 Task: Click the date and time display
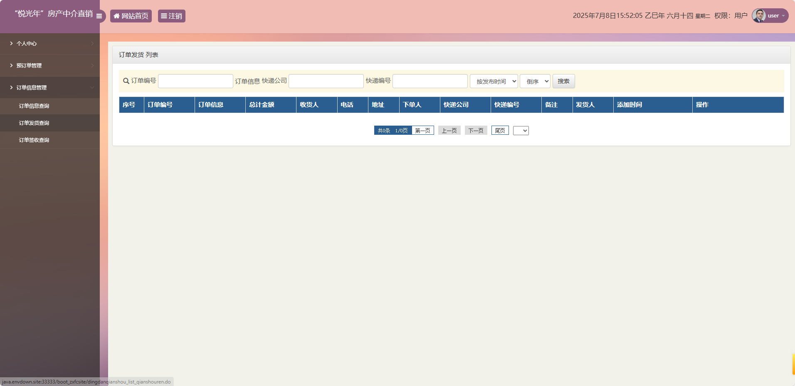641,16
